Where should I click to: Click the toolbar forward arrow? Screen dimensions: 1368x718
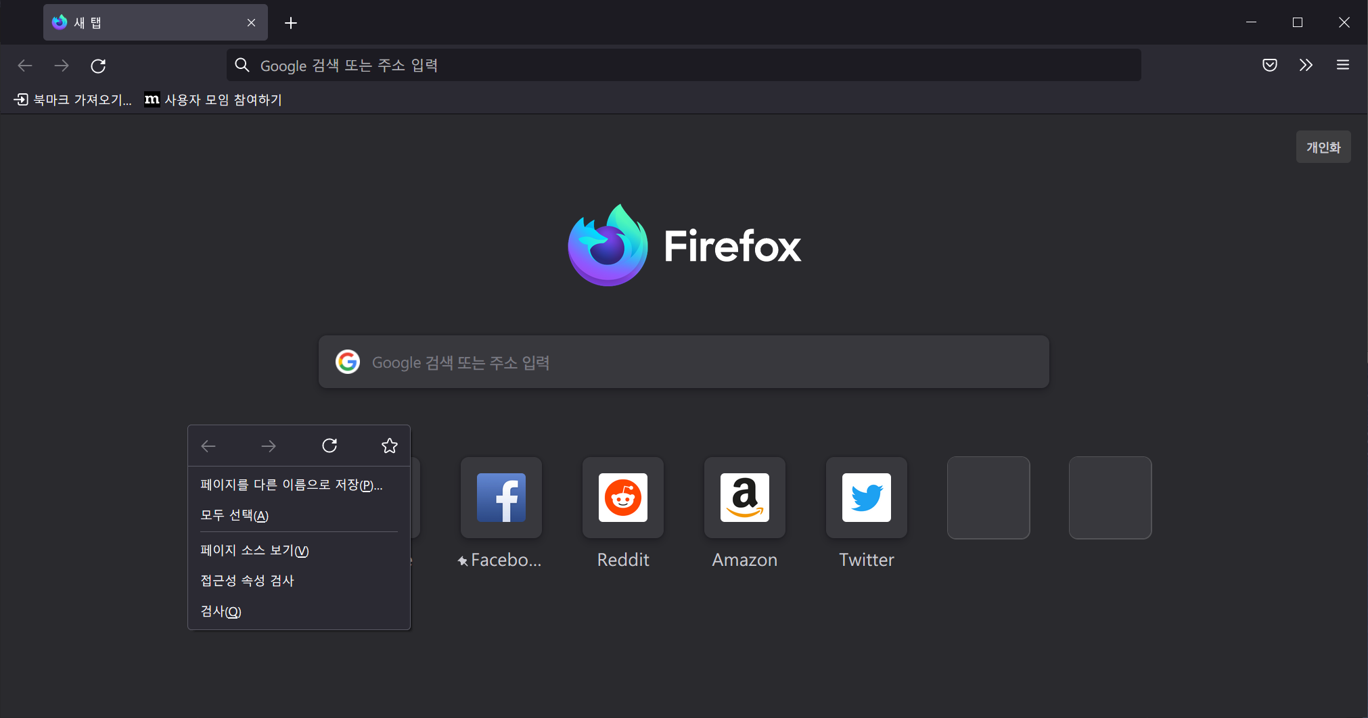(x=62, y=66)
